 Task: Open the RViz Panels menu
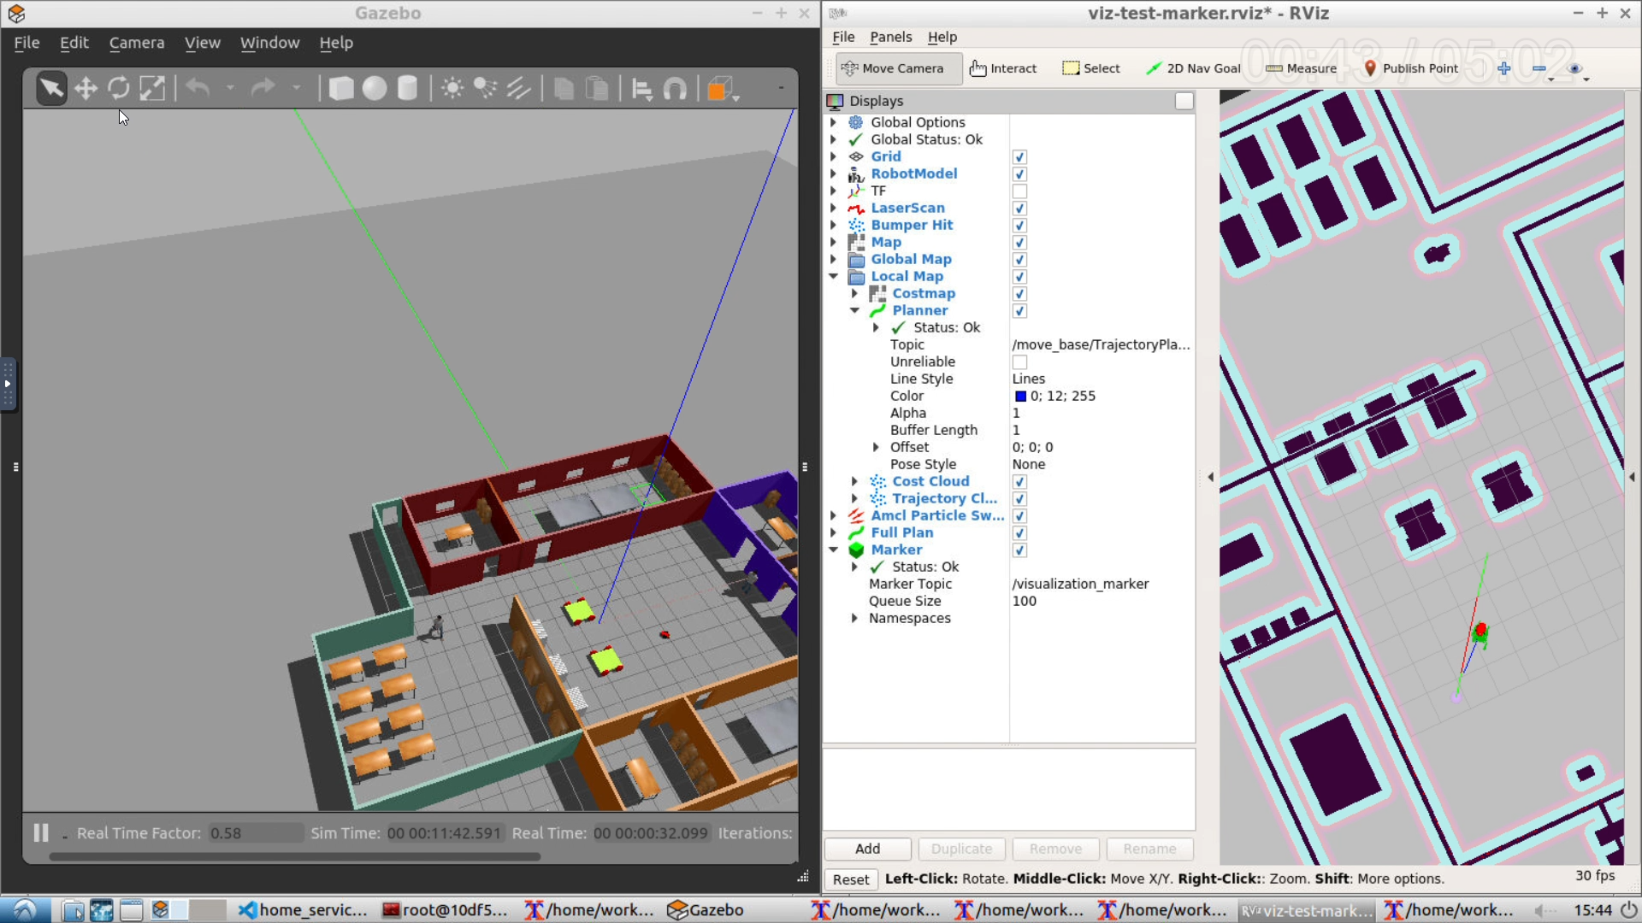[x=890, y=37]
